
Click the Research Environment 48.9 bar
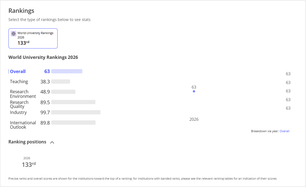tap(63, 92)
